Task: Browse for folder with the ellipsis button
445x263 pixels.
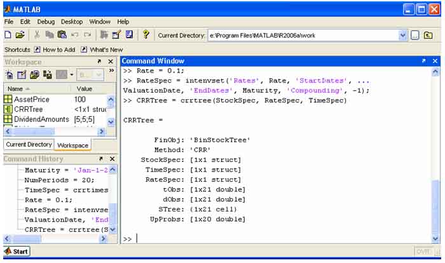Action: [415, 36]
